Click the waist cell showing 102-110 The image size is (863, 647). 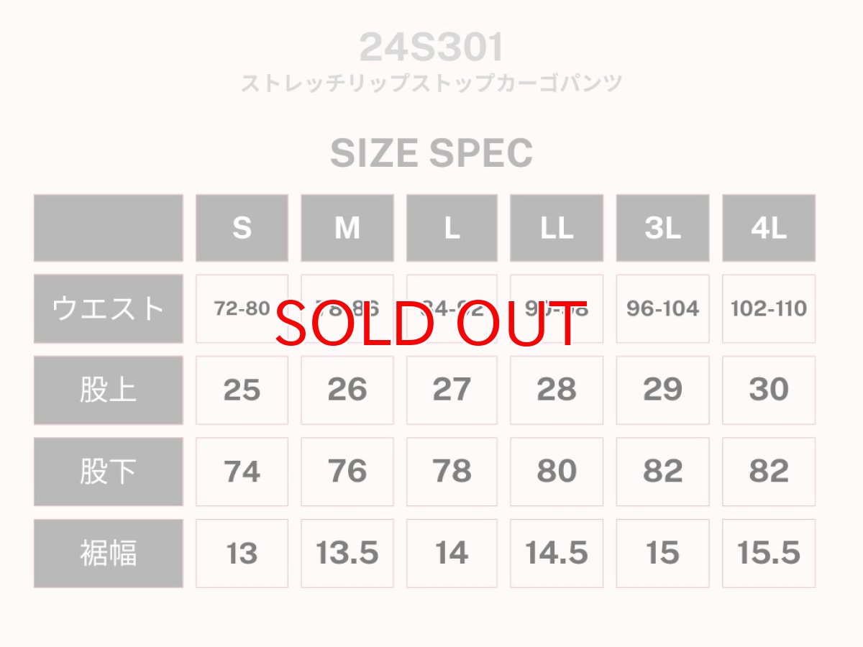coord(769,308)
